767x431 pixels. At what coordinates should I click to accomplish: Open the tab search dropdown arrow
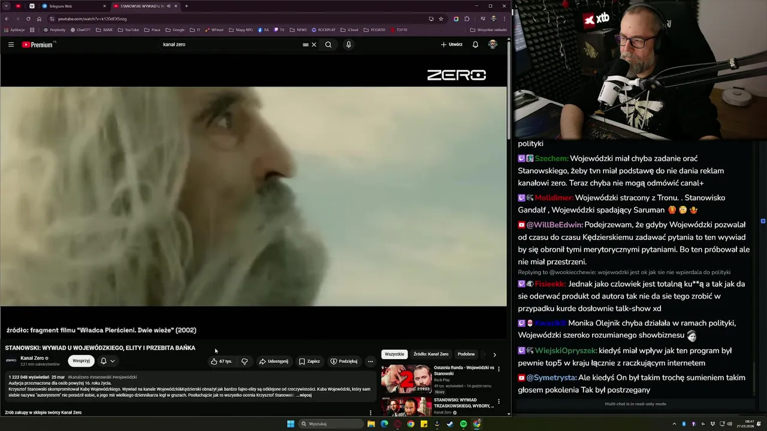[x=6, y=6]
